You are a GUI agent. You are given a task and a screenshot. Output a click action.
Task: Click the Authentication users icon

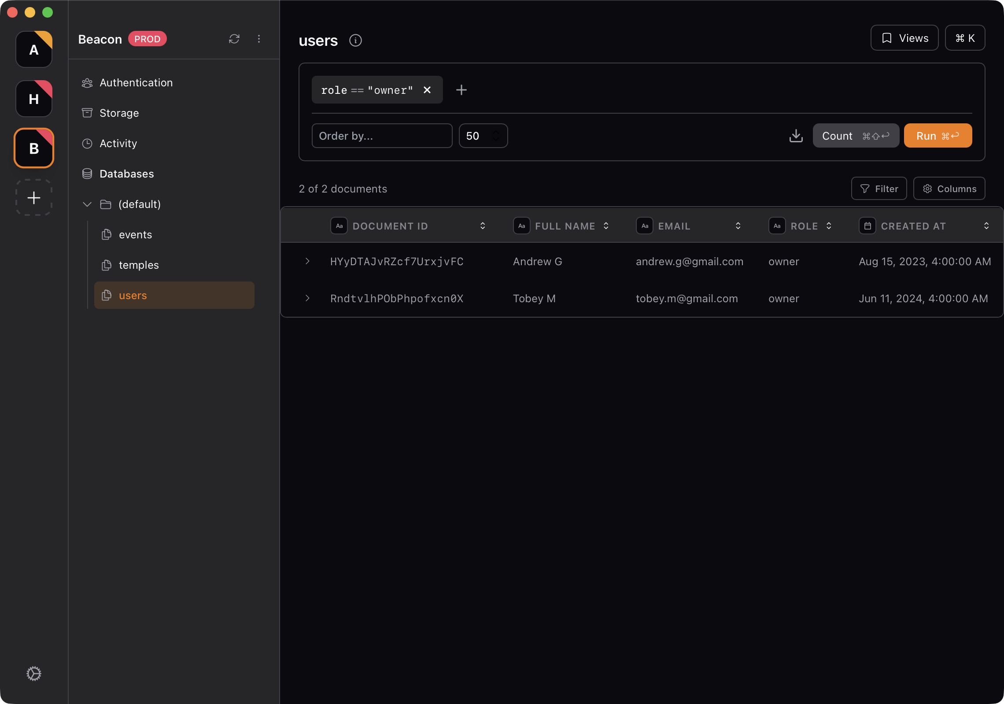coord(87,83)
